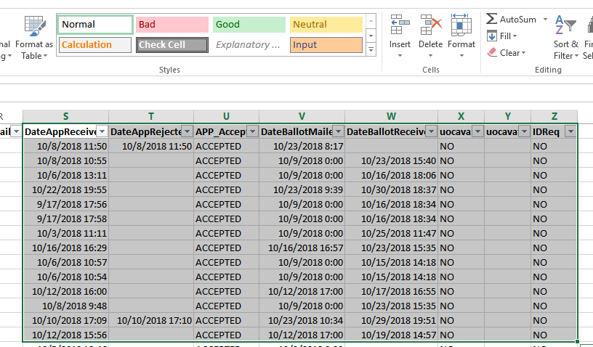Viewport: 593px width, 347px height.
Task: Click the Clear eraser icon
Action: tap(492, 52)
